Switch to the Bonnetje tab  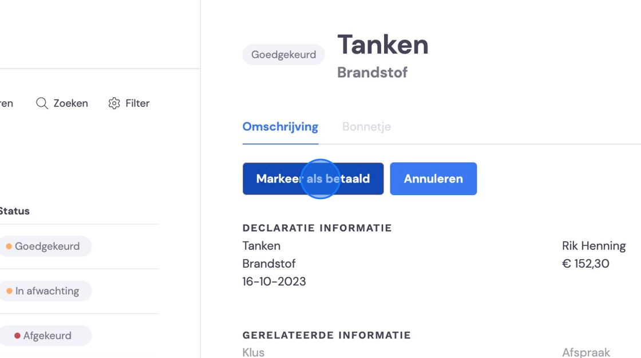pos(366,127)
